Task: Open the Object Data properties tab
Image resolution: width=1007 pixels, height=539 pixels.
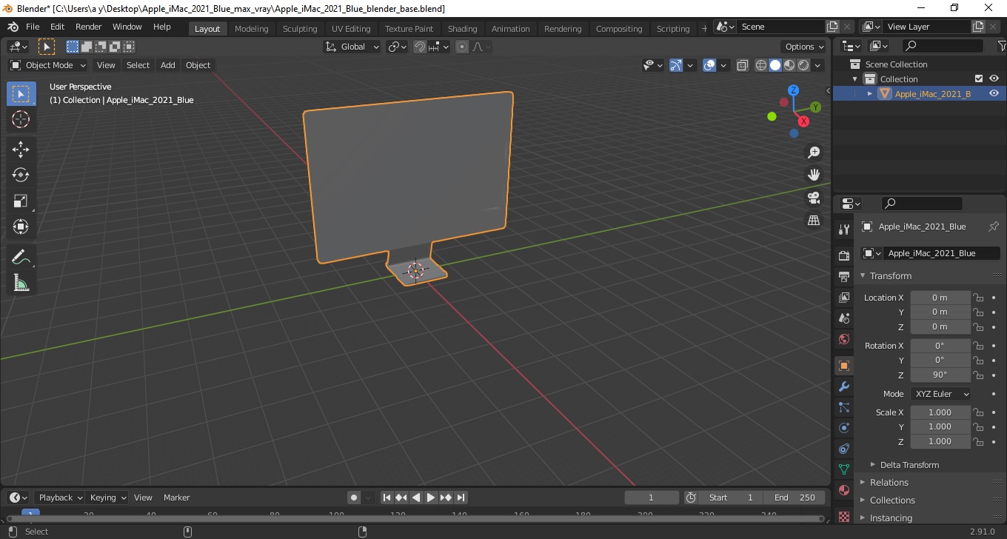Action: pos(843,469)
